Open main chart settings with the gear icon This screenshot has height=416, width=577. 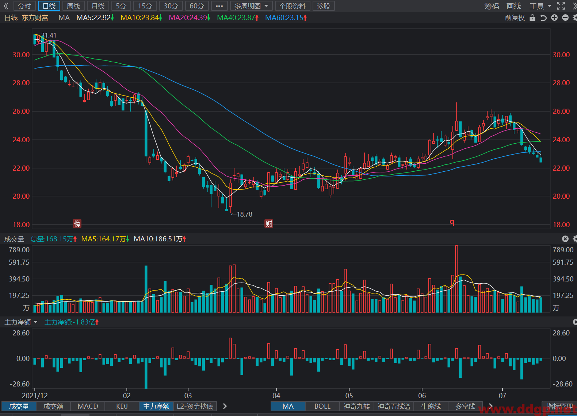(575, 18)
